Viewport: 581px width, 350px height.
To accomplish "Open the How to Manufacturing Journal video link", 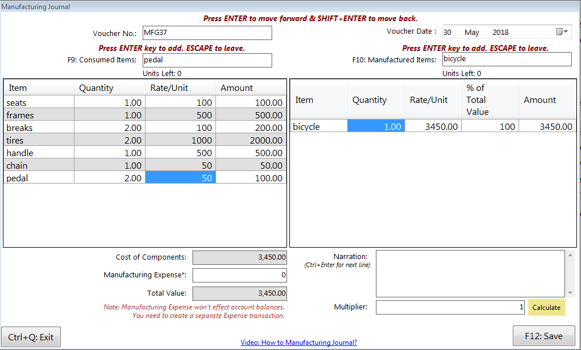I will pos(299,342).
